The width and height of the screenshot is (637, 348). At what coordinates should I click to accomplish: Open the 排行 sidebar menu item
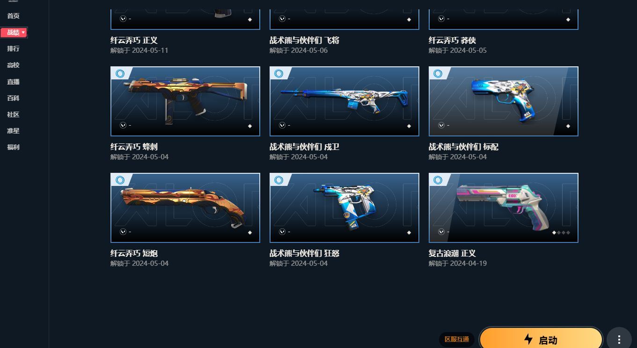13,49
